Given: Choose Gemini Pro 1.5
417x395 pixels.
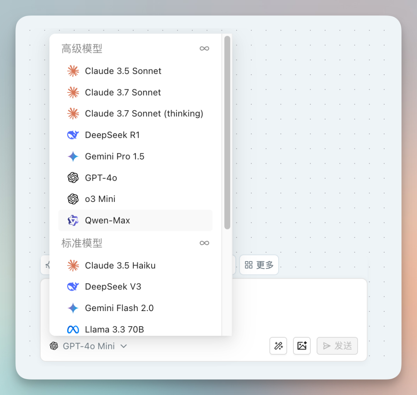Looking at the screenshot, I should 136,156.
